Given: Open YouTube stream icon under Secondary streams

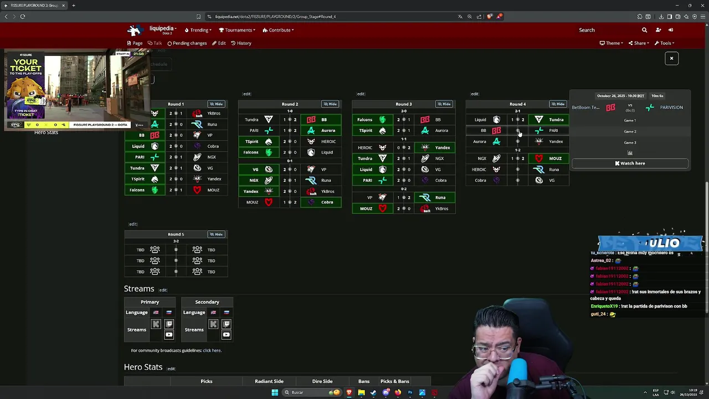Looking at the screenshot, I should 226,335.
